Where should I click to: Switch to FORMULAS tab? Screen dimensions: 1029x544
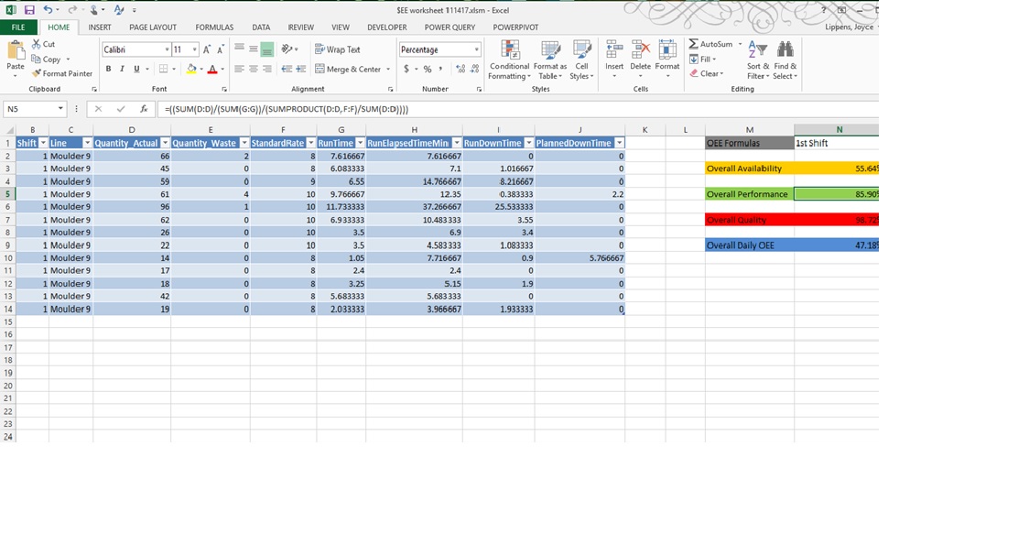pyautogui.click(x=214, y=27)
